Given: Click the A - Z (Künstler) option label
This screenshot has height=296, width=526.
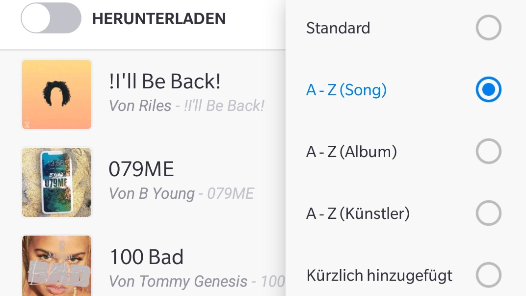Looking at the screenshot, I should coord(358,213).
